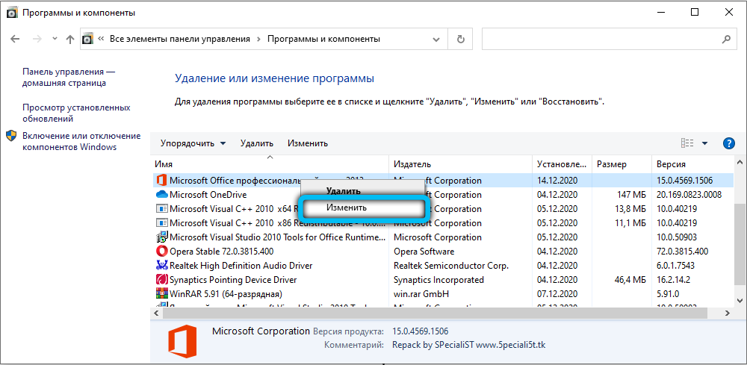
Task: Click the Microsoft OneDrive cloud icon
Action: tap(161, 195)
